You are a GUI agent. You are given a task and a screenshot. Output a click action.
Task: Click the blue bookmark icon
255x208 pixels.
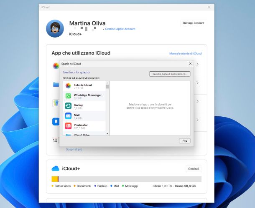pyautogui.click(x=56, y=122)
